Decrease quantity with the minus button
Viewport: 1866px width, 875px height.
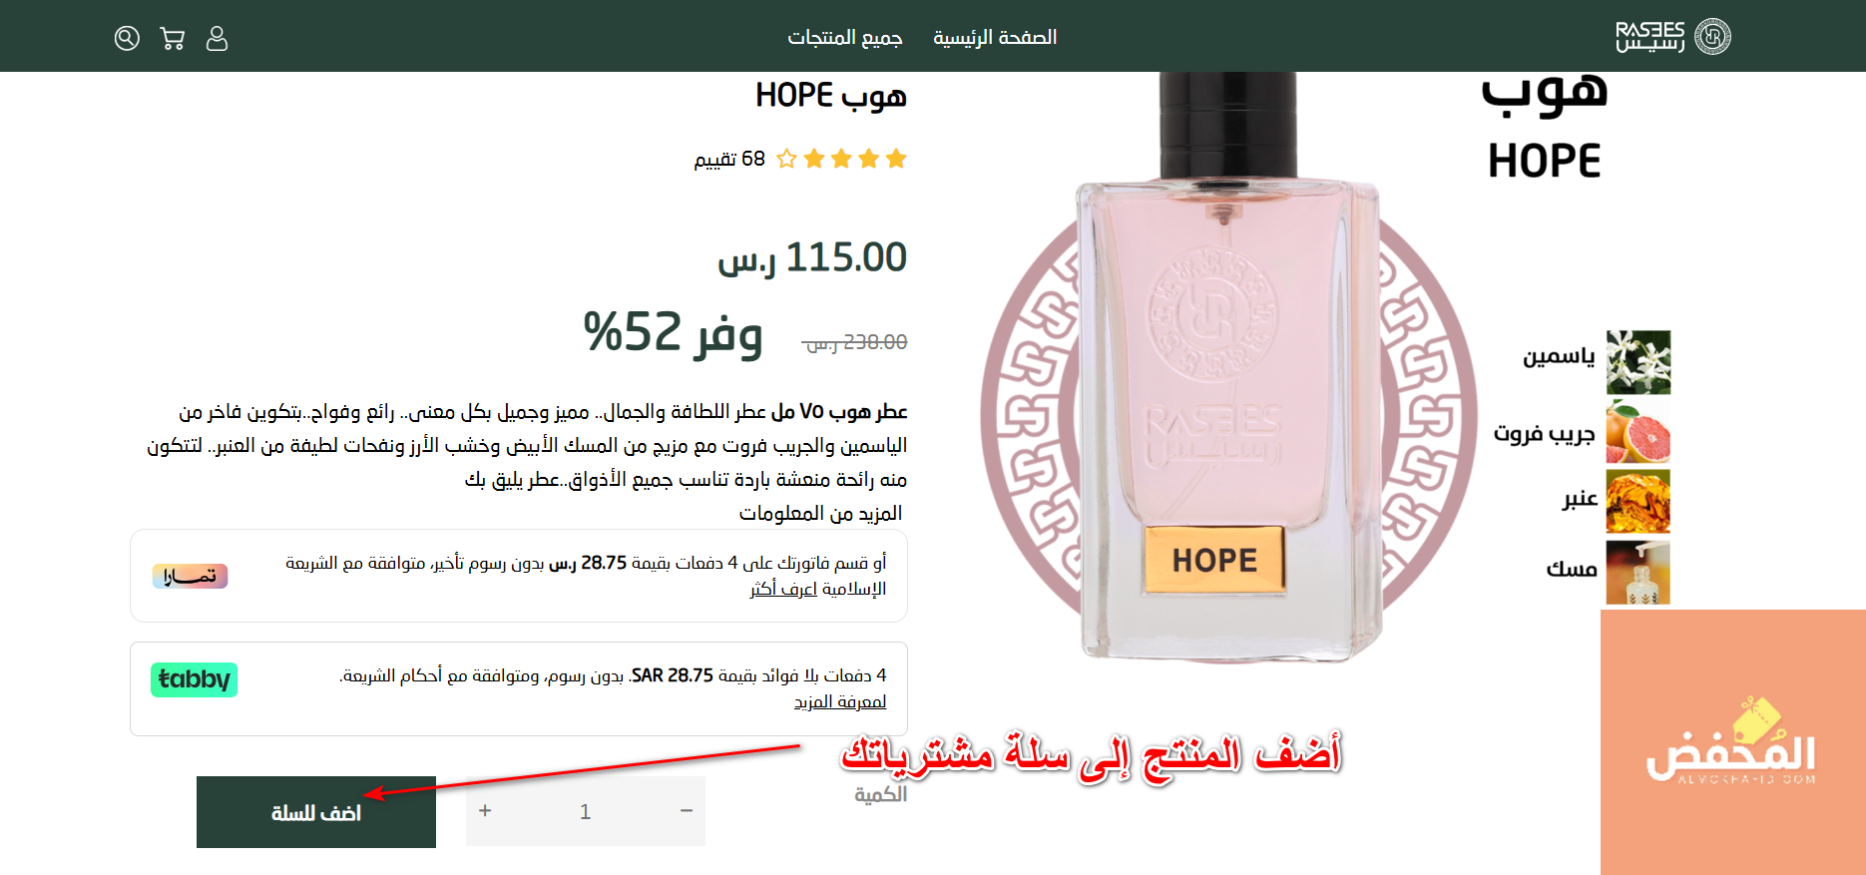point(687,811)
